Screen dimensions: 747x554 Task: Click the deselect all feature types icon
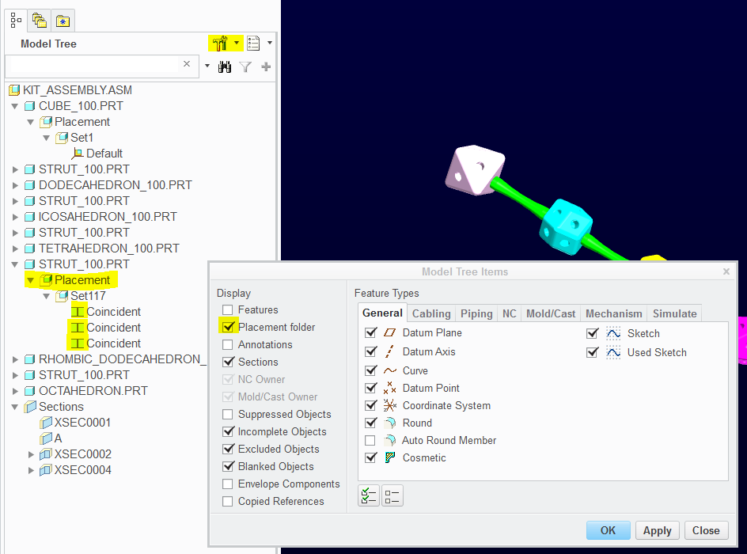(392, 495)
